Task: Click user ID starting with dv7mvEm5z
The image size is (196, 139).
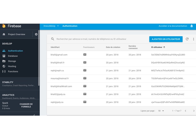Action: pyautogui.click(x=168, y=94)
